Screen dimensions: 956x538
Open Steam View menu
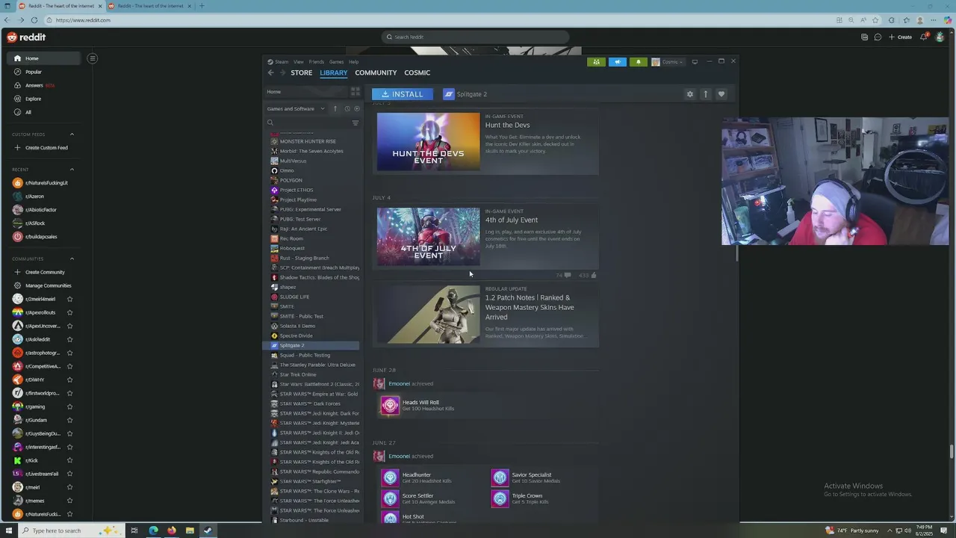coord(298,62)
